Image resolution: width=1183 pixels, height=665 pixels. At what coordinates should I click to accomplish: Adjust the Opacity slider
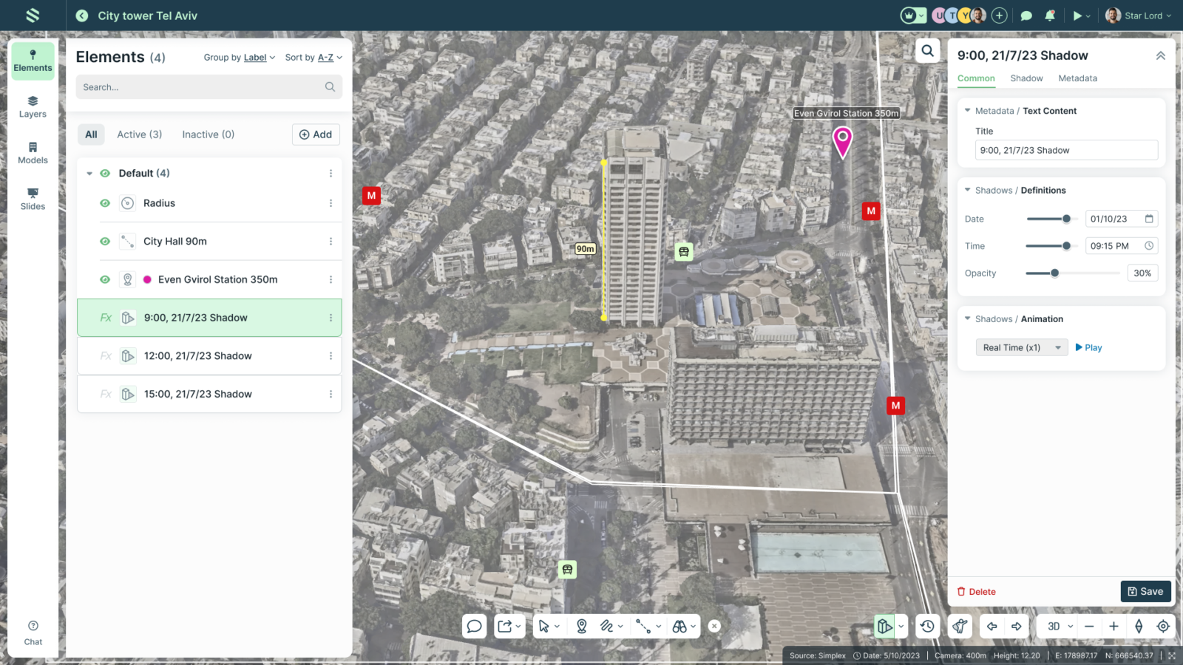coord(1055,273)
